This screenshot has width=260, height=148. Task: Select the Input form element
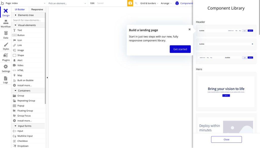click(x=28, y=131)
